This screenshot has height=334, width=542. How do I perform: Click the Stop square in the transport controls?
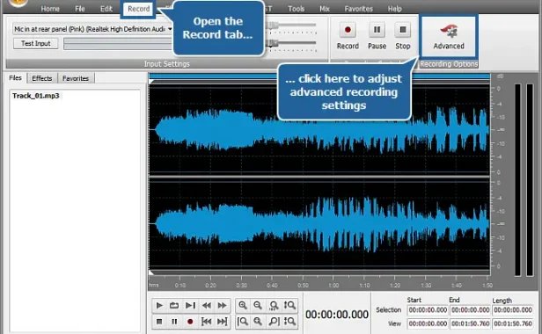159,322
